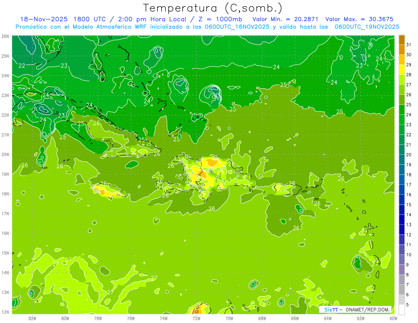
Task: Click the blue swatch between 16 and 17
Action: point(402,189)
